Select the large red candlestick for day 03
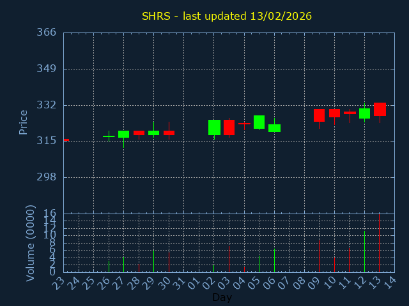The width and height of the screenshot is (409, 306). [229, 127]
